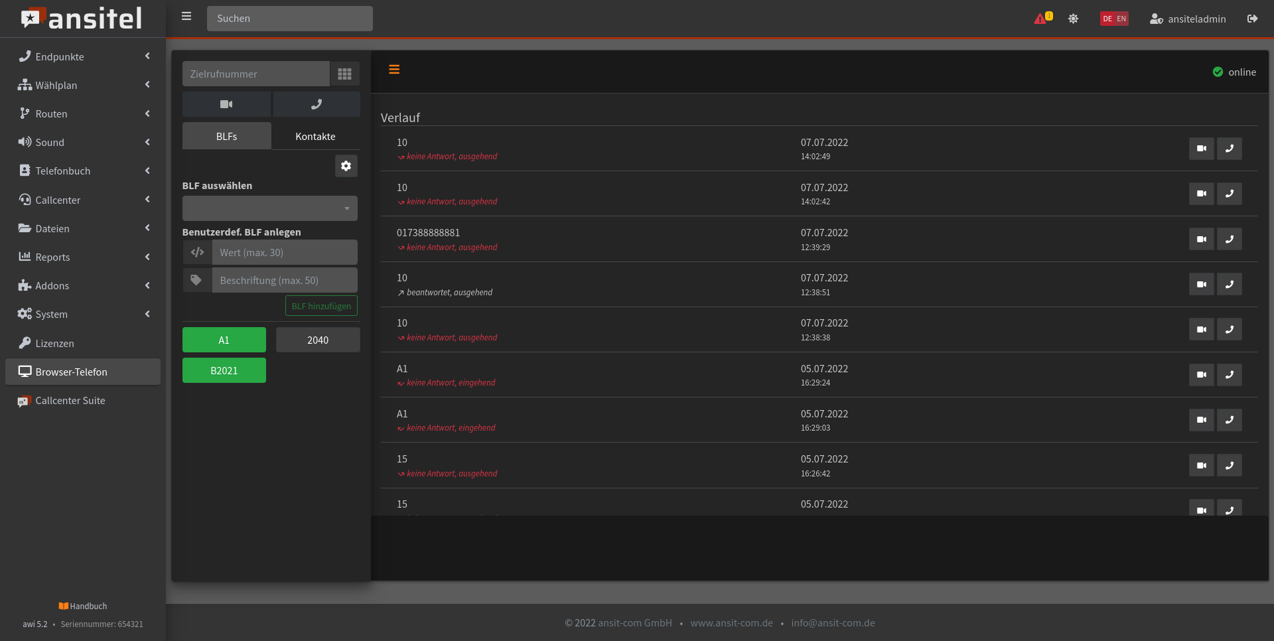The image size is (1274, 641).
Task: Toggle sidebar with top hamburger icon
Action: (186, 17)
